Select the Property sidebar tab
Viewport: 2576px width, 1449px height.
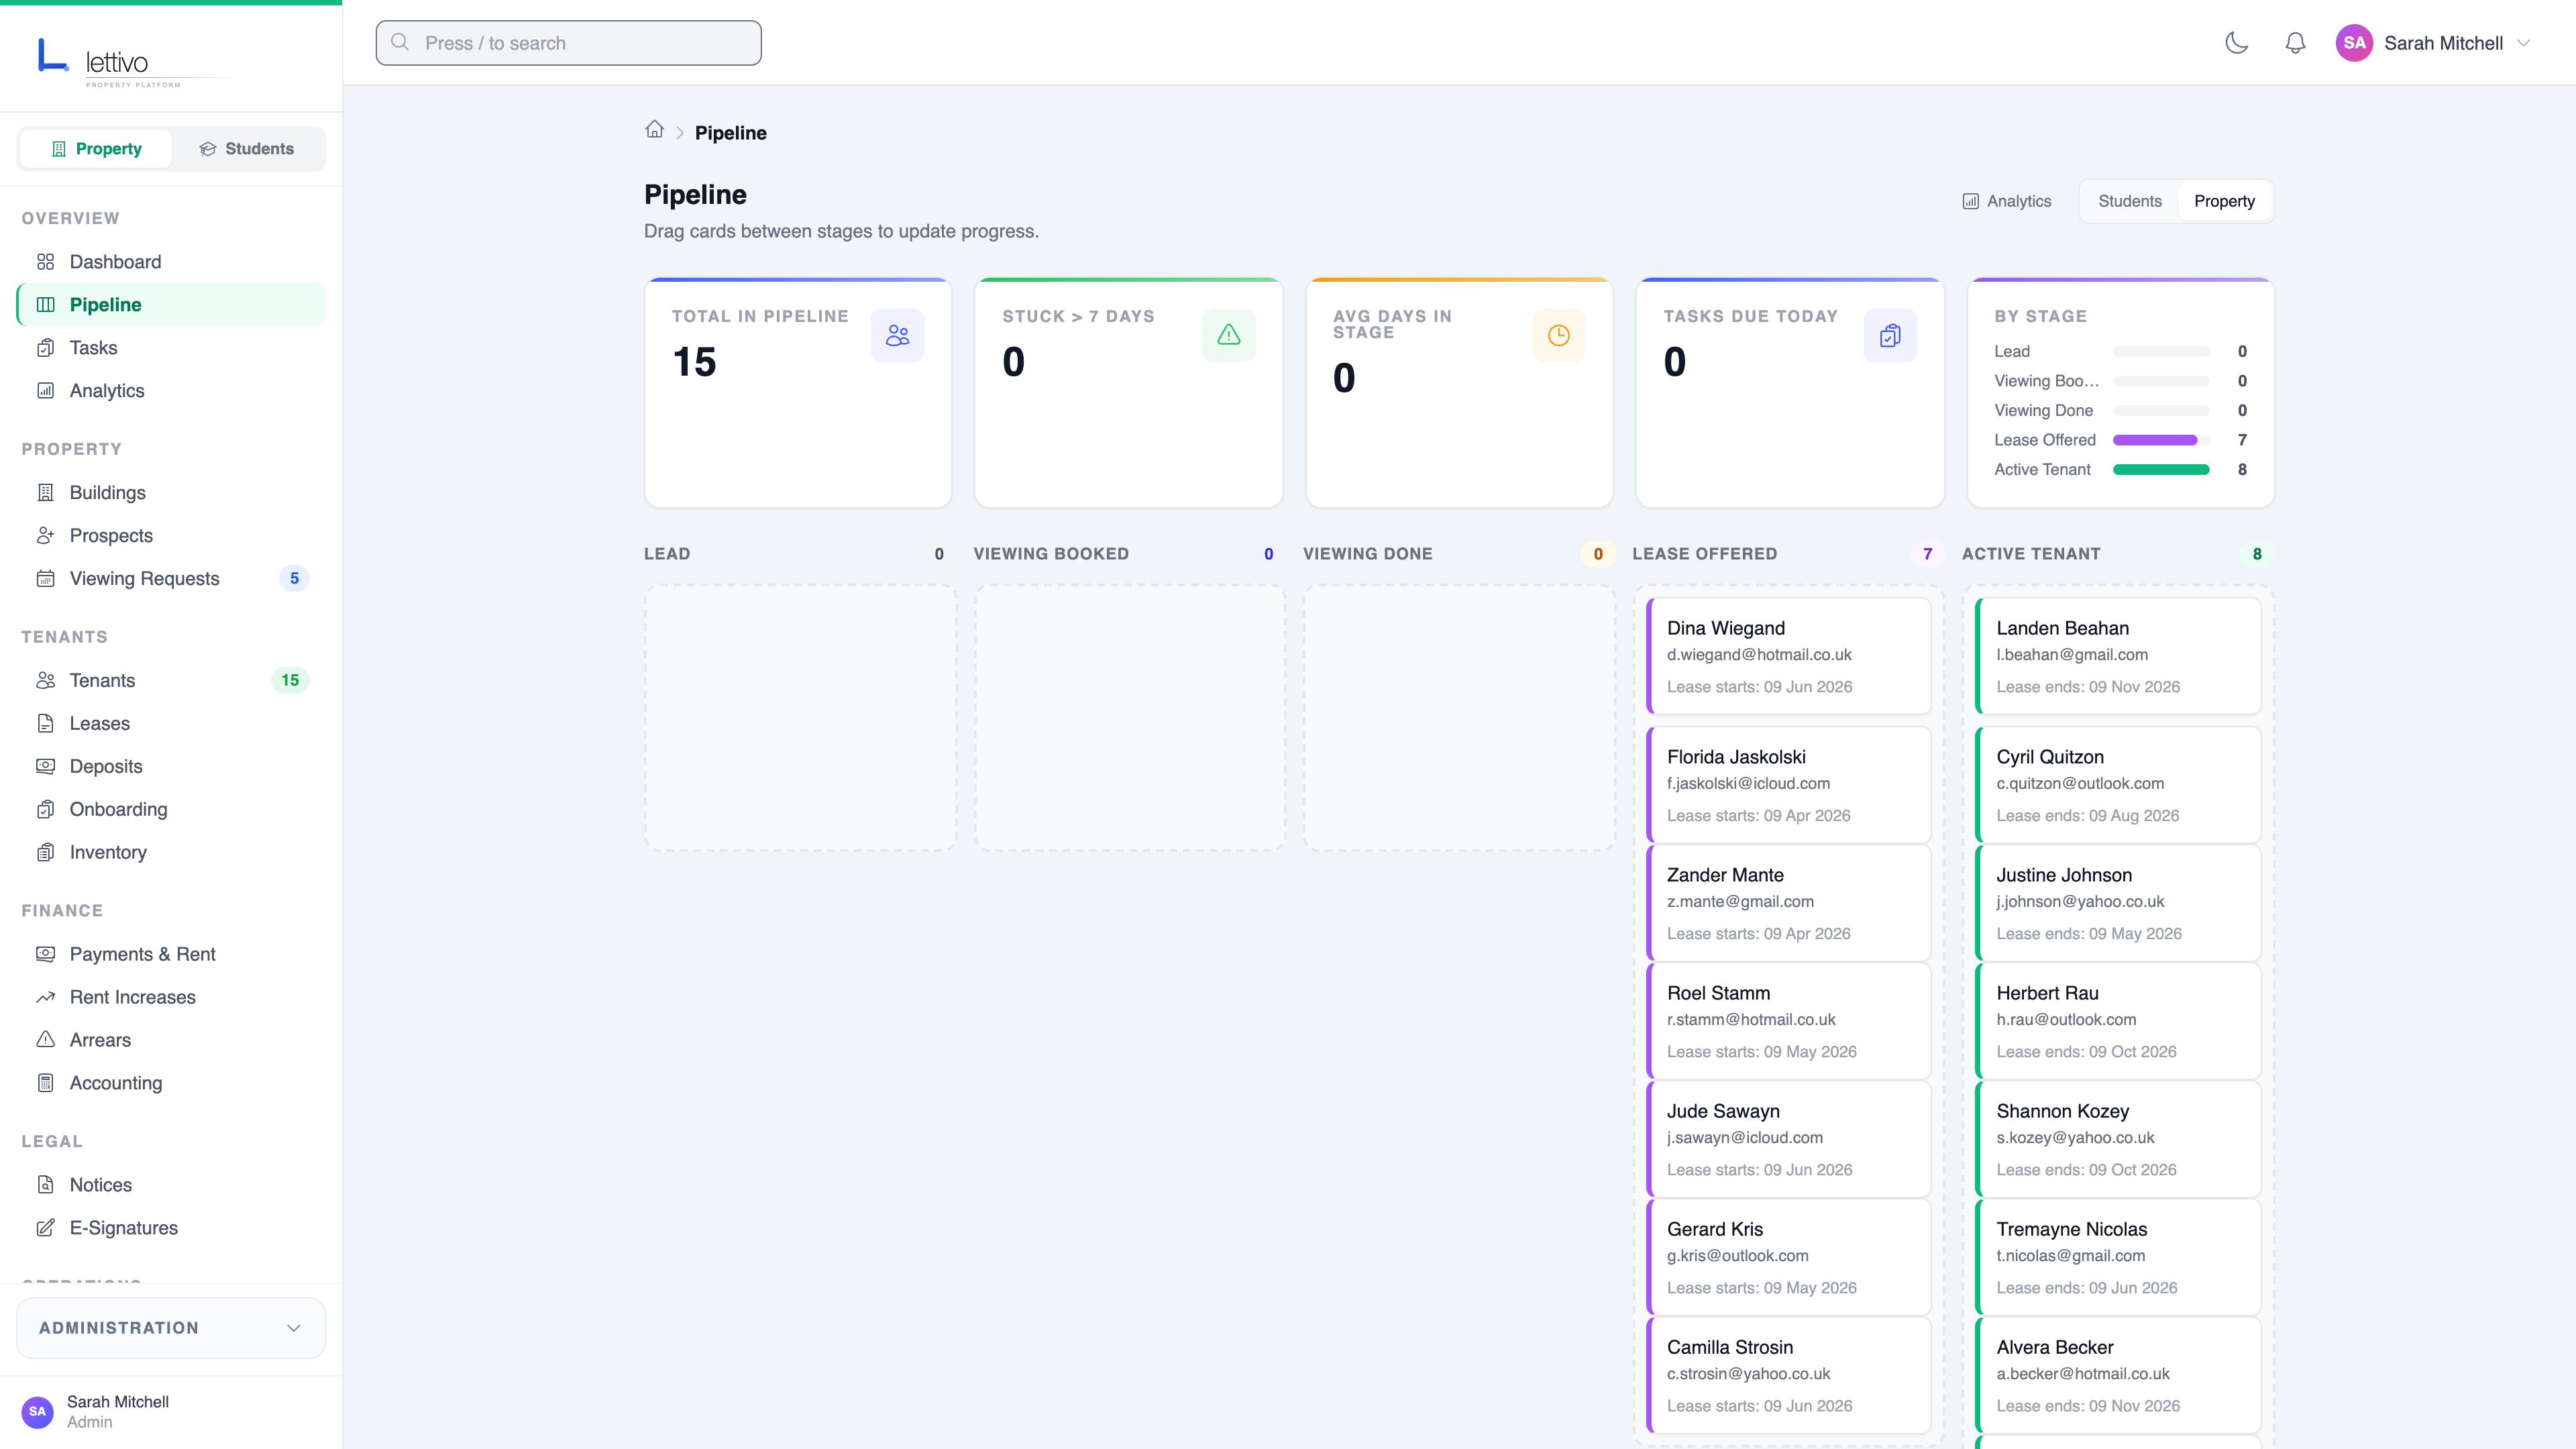(x=96, y=149)
